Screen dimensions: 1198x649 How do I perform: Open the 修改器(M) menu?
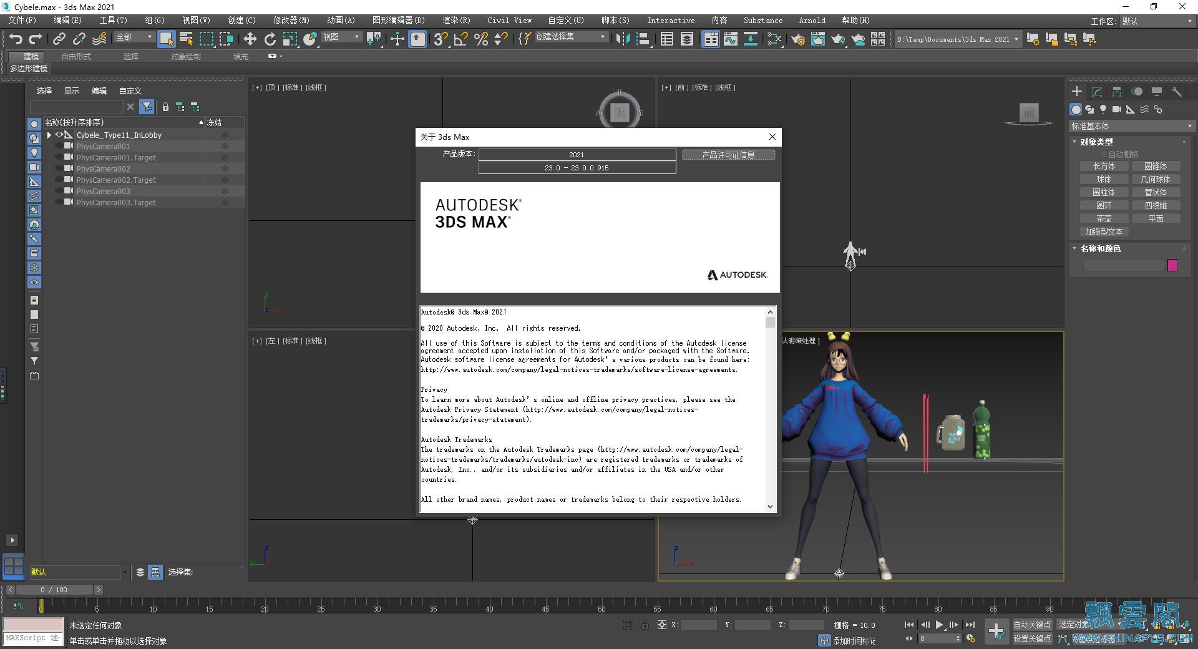(x=291, y=21)
